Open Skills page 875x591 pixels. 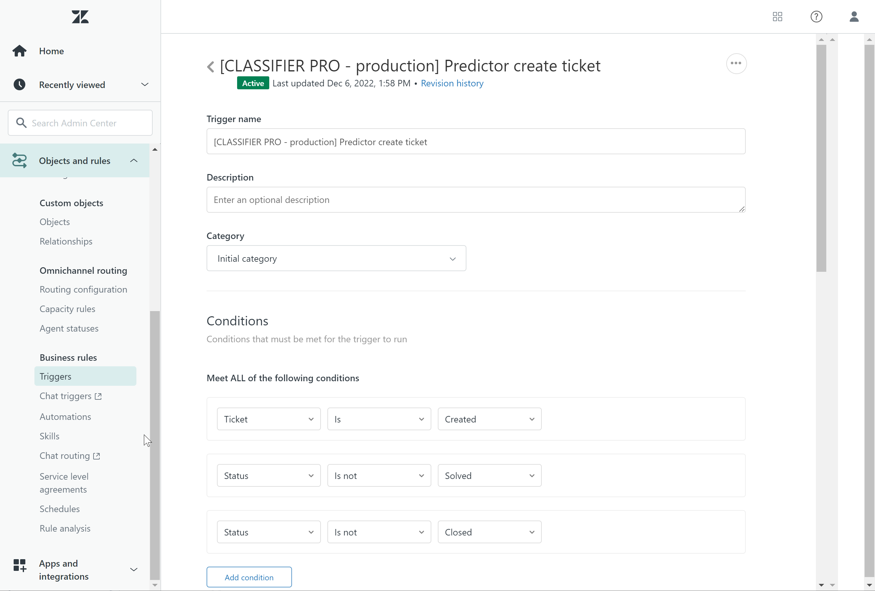tap(49, 436)
